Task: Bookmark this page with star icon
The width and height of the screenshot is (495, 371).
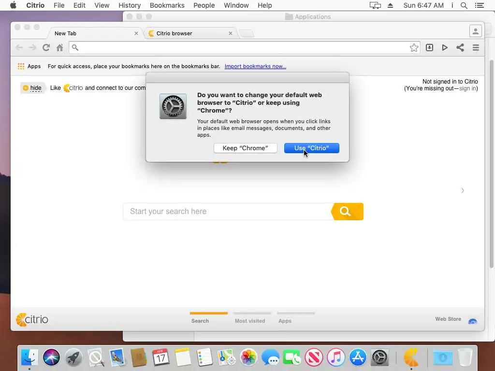Action: point(414,48)
